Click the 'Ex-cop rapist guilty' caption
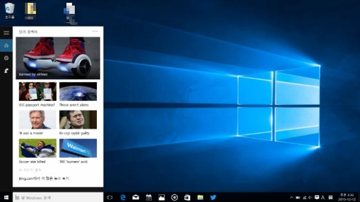This screenshot has height=202, width=360. coord(74,133)
